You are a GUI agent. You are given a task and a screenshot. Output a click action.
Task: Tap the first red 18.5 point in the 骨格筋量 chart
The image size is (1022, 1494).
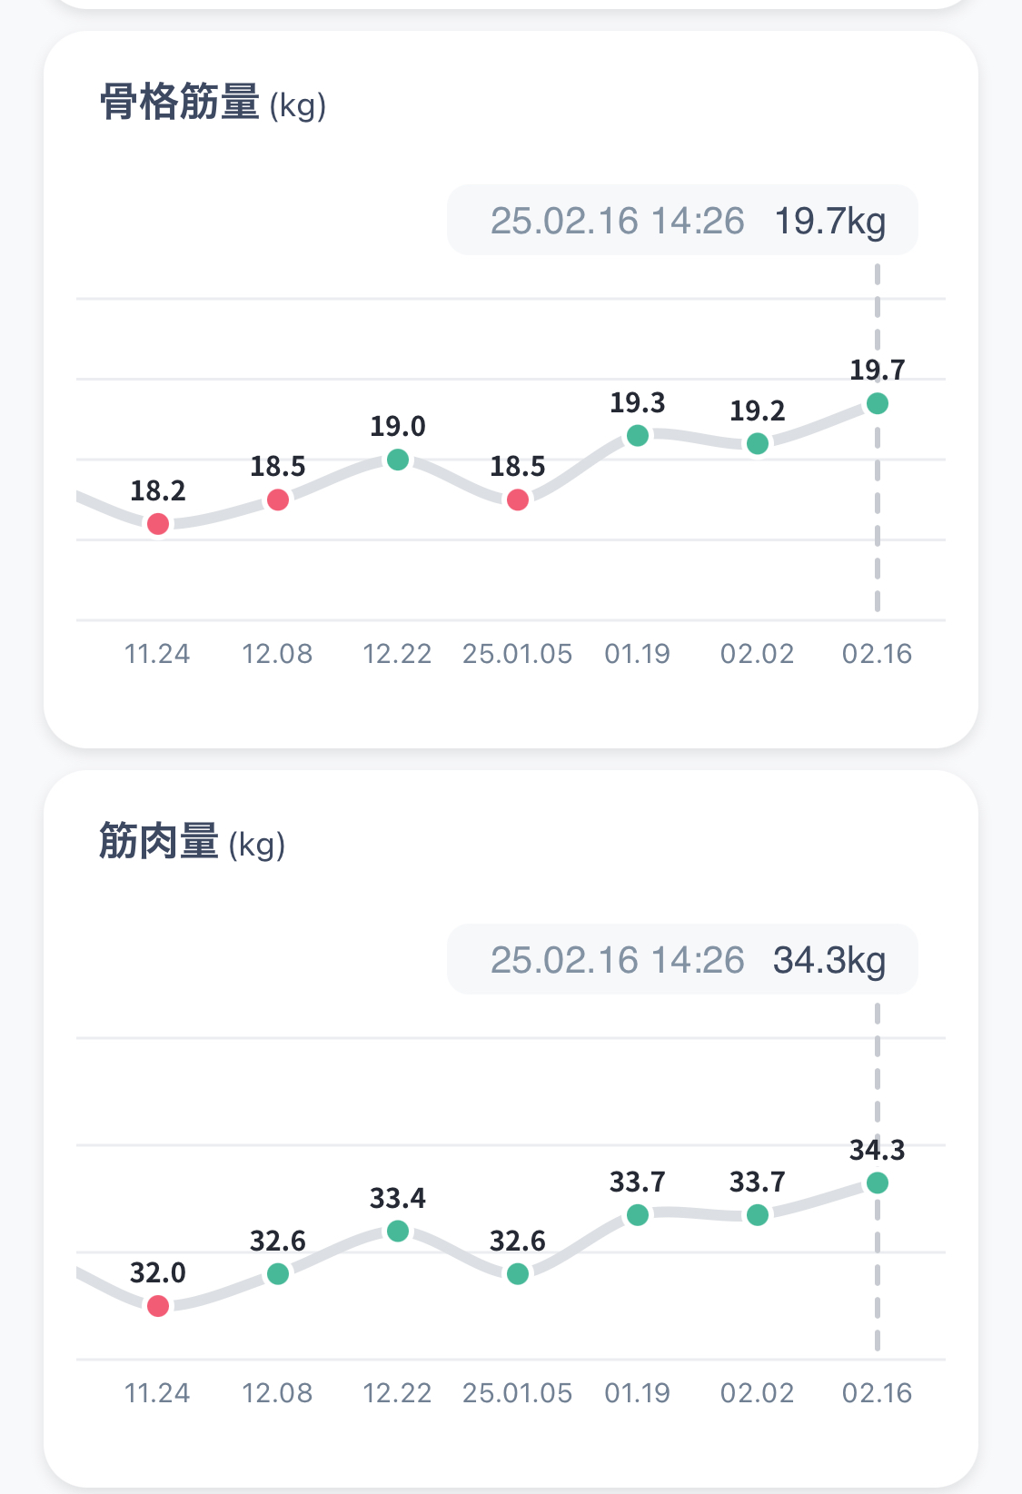click(x=278, y=500)
